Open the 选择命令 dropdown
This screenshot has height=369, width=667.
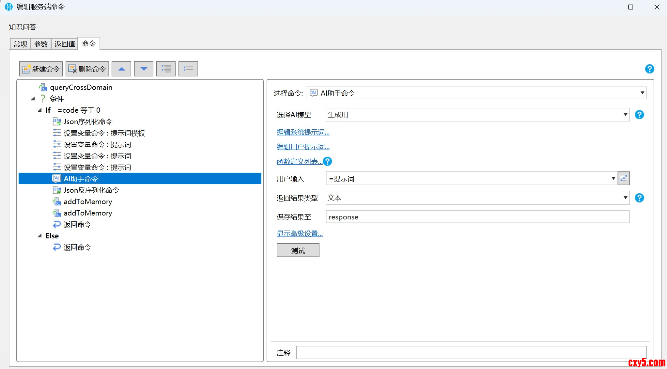tap(642, 93)
